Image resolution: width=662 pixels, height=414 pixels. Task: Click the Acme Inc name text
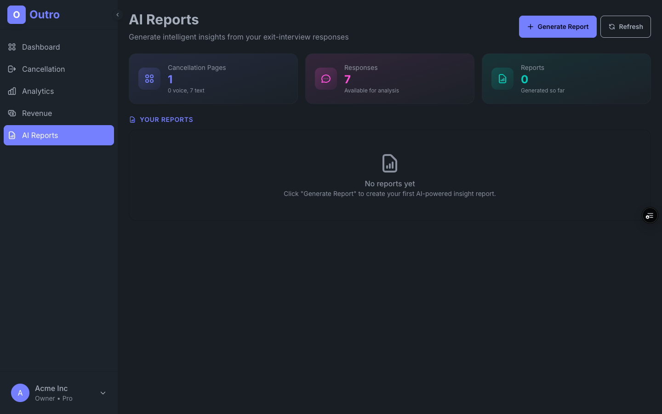tap(51, 388)
